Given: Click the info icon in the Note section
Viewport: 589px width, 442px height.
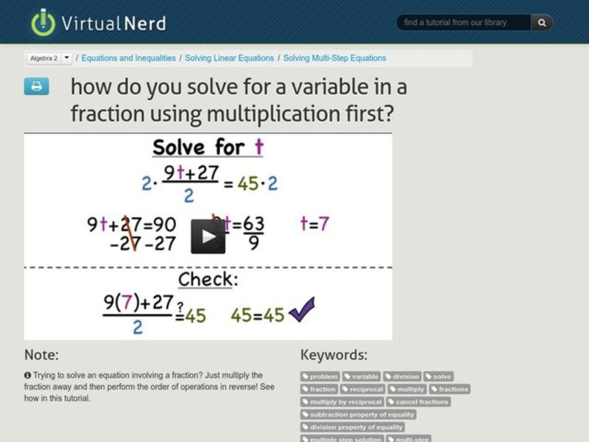Looking at the screenshot, I should [28, 374].
